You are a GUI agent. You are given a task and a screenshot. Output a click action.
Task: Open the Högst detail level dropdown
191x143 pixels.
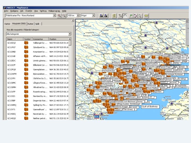coord(93,16)
